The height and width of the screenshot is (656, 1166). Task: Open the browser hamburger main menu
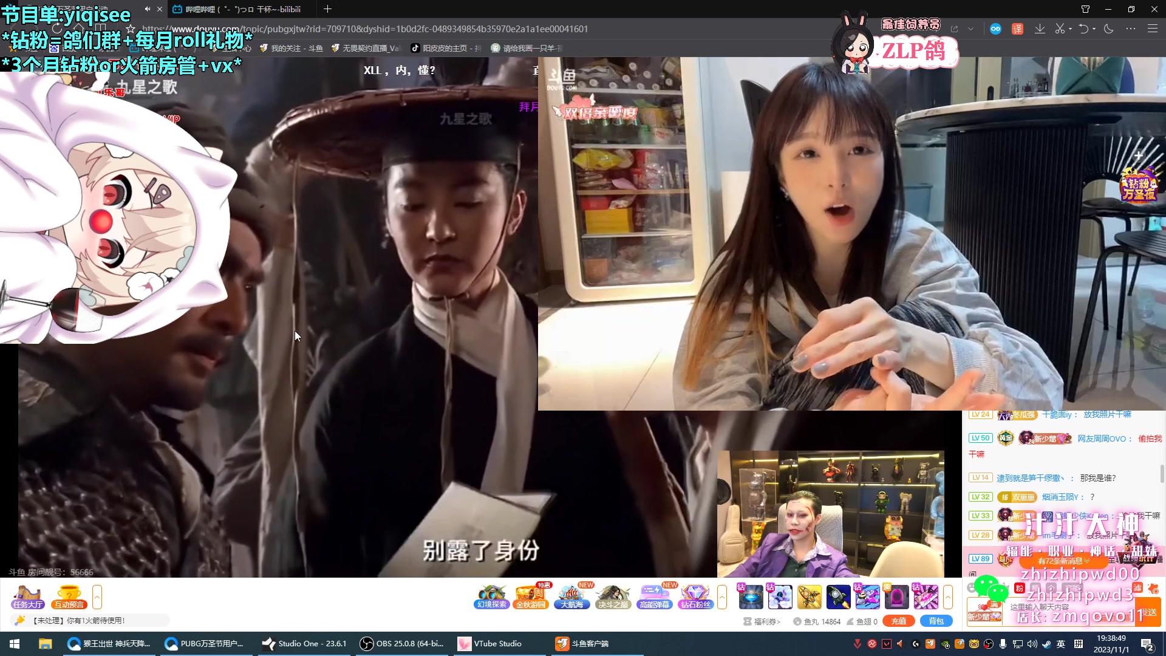coord(1152,29)
